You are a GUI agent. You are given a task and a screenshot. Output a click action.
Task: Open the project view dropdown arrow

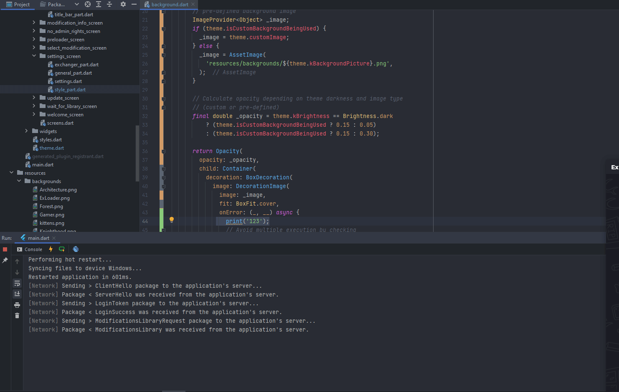pyautogui.click(x=77, y=4)
